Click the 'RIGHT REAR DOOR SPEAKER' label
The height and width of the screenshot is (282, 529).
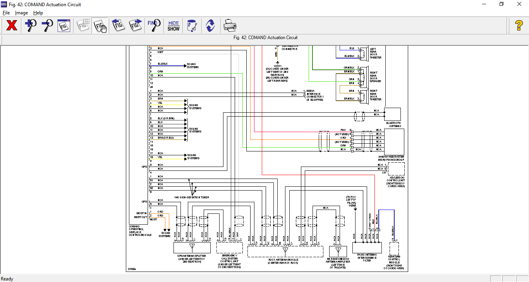pyautogui.click(x=375, y=77)
